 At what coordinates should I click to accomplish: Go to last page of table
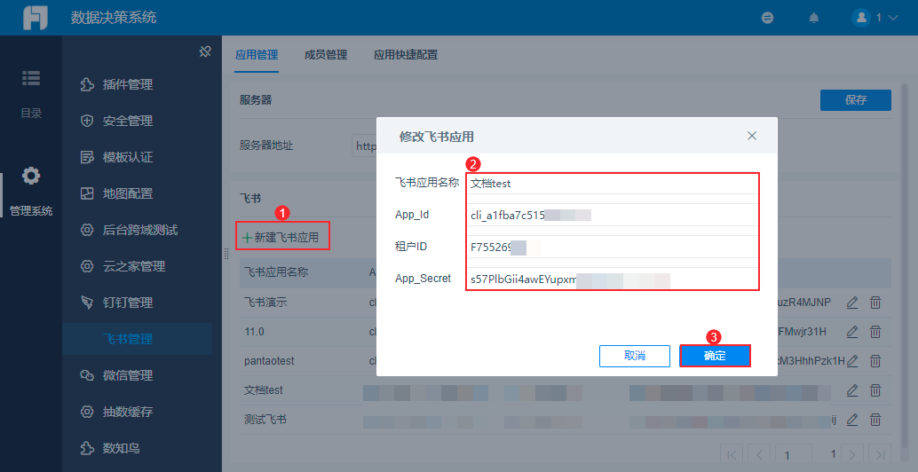(880, 454)
